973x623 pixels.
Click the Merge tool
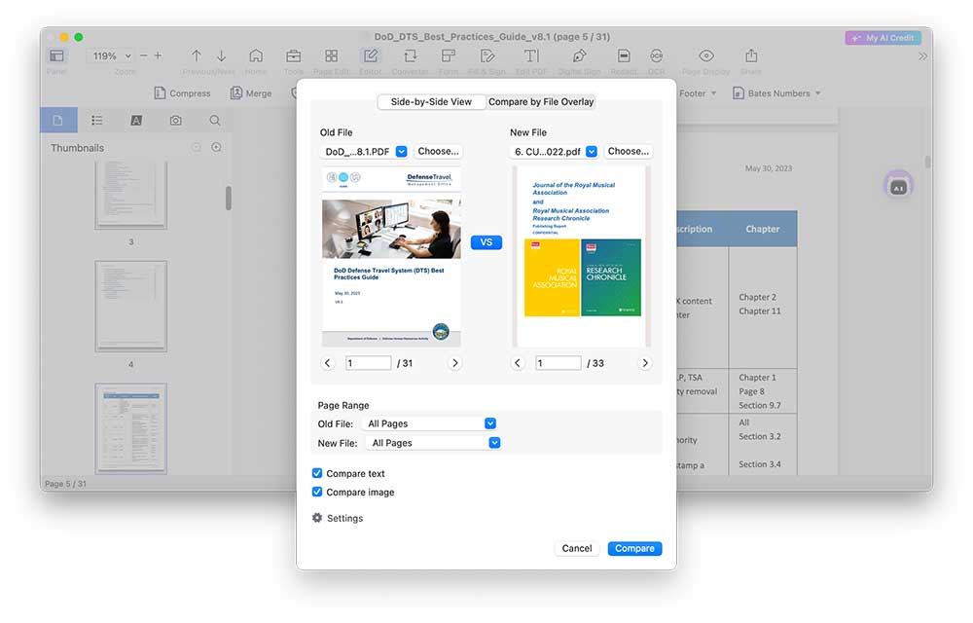coord(251,93)
